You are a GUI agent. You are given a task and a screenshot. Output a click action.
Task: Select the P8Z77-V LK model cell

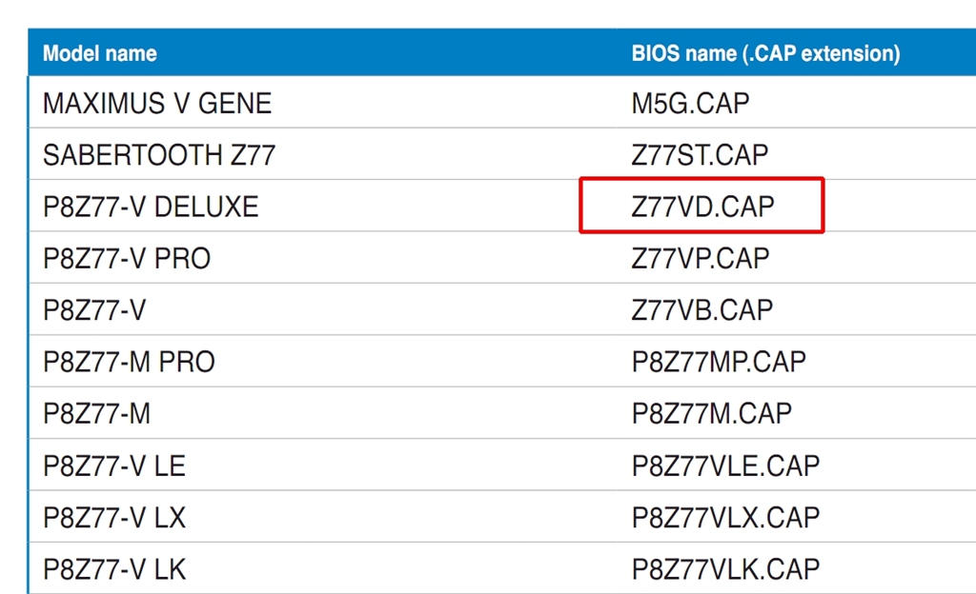pyautogui.click(x=114, y=569)
